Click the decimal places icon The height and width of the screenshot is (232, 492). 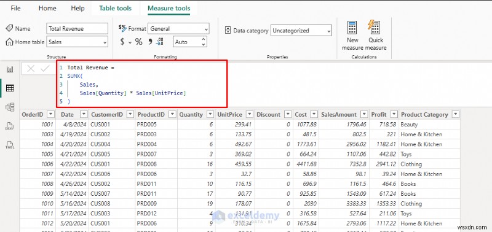(x=160, y=42)
